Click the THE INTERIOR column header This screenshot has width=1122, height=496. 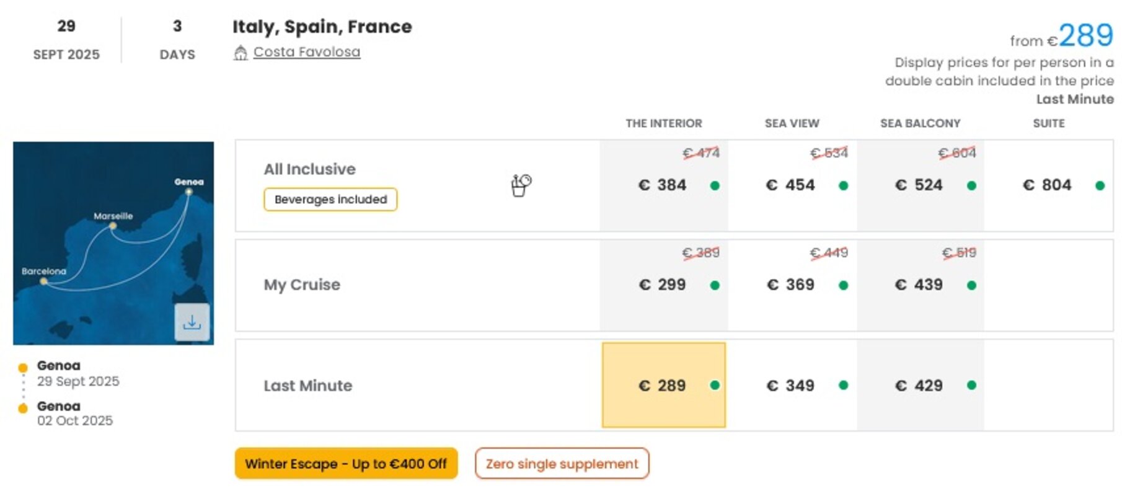664,123
